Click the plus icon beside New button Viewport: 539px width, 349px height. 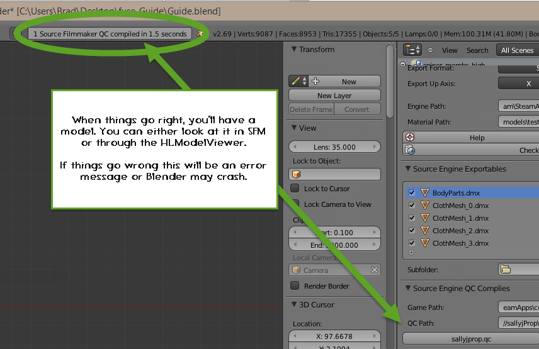tap(315, 81)
